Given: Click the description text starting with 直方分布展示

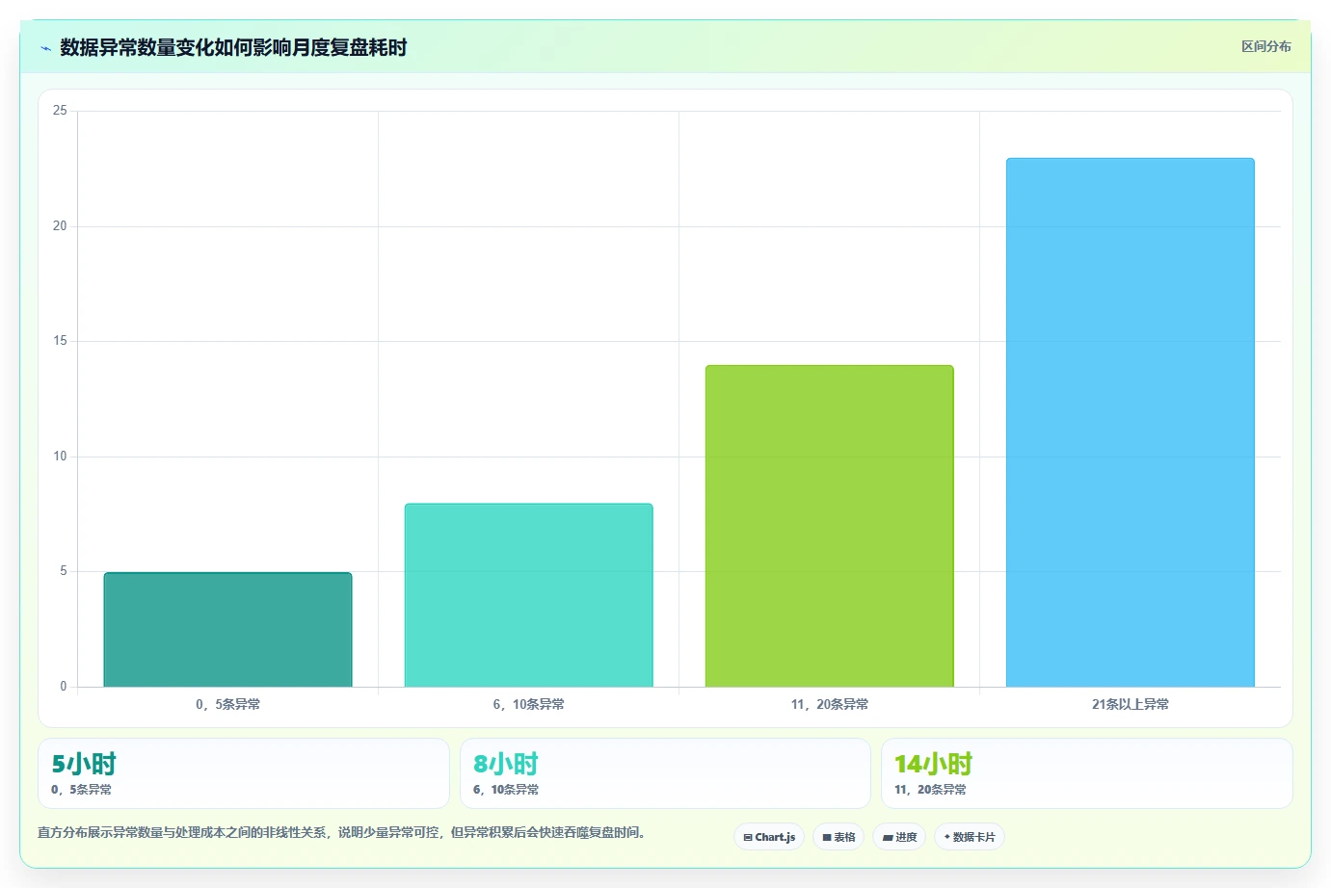Looking at the screenshot, I should coord(341,832).
